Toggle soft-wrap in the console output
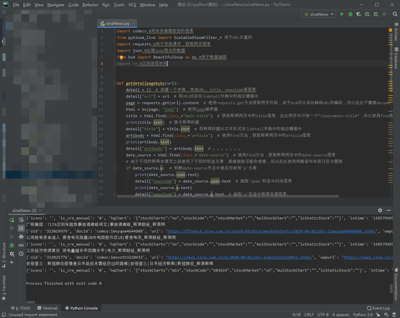 pos(21,220)
